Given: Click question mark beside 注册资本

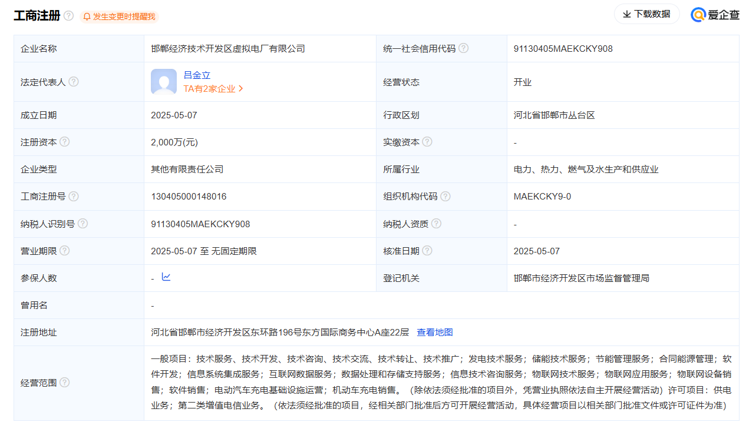Looking at the screenshot, I should (65, 142).
